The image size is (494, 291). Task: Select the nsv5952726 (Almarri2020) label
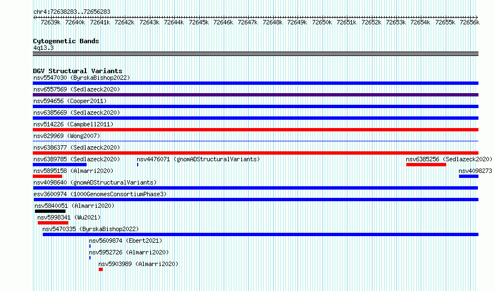coord(129,252)
